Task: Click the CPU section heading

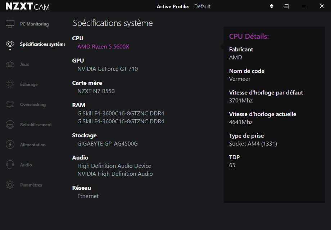Action: click(x=78, y=38)
